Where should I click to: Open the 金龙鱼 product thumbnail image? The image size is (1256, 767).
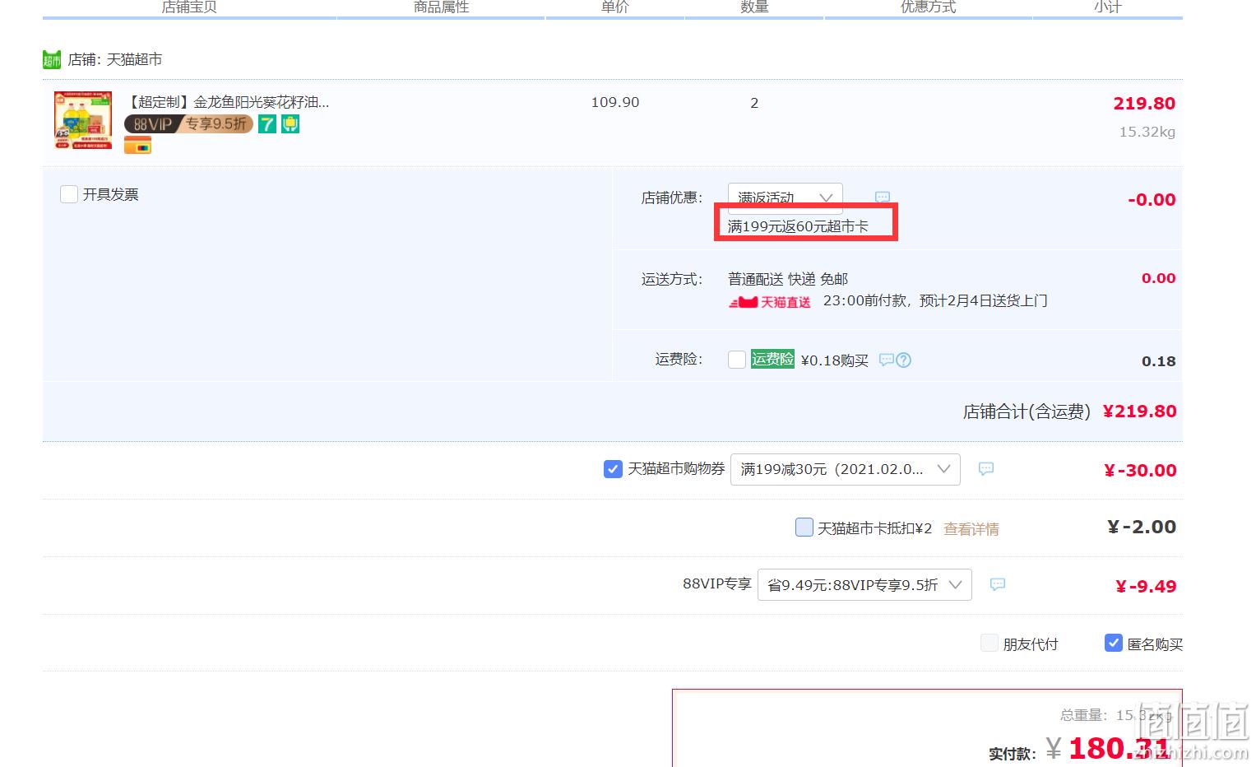pos(83,120)
